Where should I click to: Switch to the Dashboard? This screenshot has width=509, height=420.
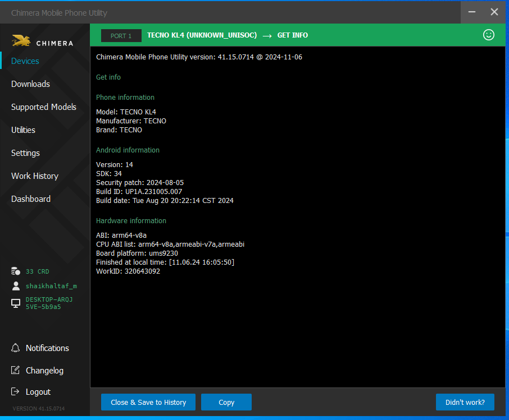31,199
